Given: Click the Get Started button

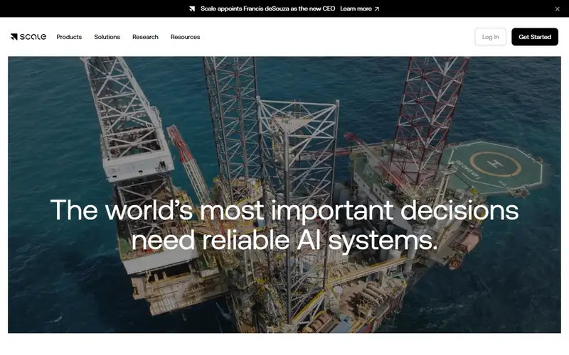Looking at the screenshot, I should pyautogui.click(x=535, y=37).
